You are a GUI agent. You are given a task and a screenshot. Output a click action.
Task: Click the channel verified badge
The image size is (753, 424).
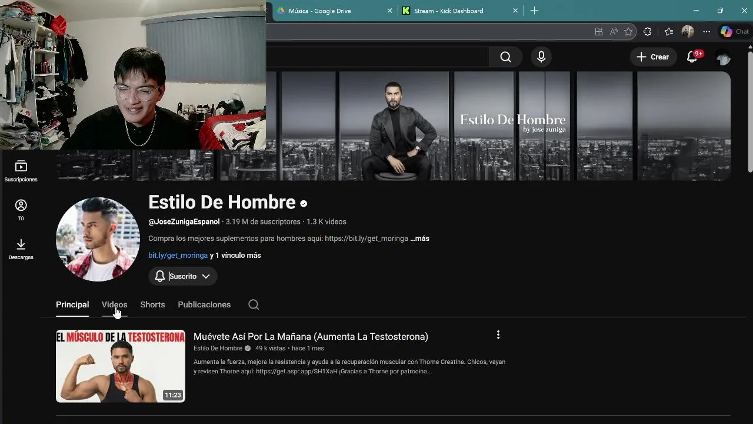(304, 204)
